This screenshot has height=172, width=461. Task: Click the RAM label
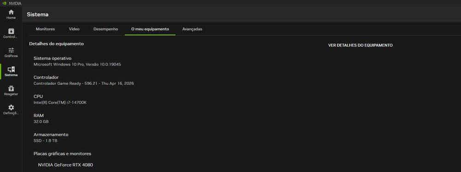(39, 116)
